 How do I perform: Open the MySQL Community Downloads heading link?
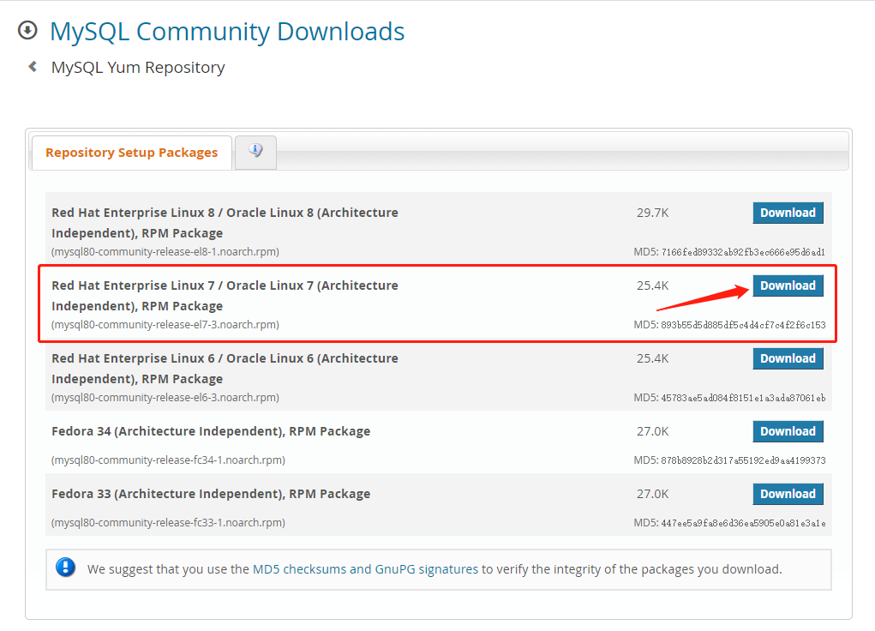[227, 32]
